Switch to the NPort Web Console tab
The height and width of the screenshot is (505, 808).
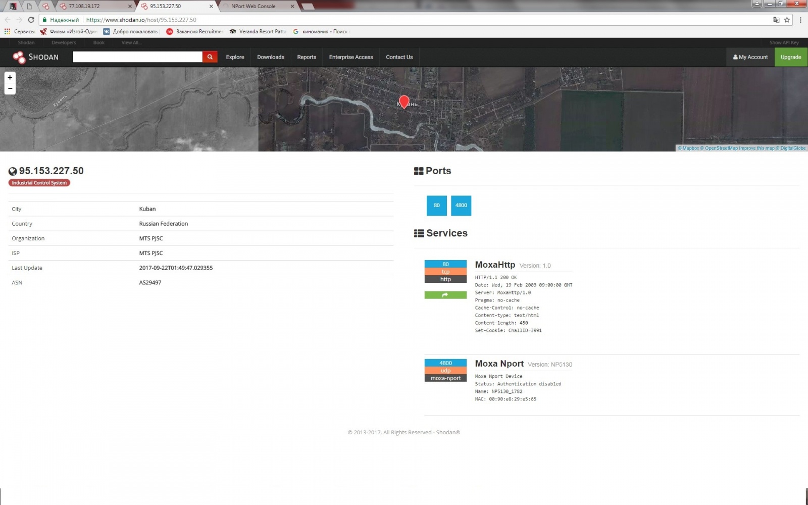point(257,7)
